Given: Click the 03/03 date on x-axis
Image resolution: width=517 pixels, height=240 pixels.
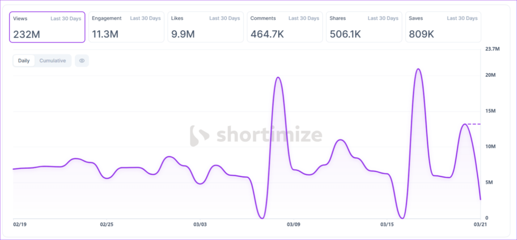Looking at the screenshot, I should point(200,224).
